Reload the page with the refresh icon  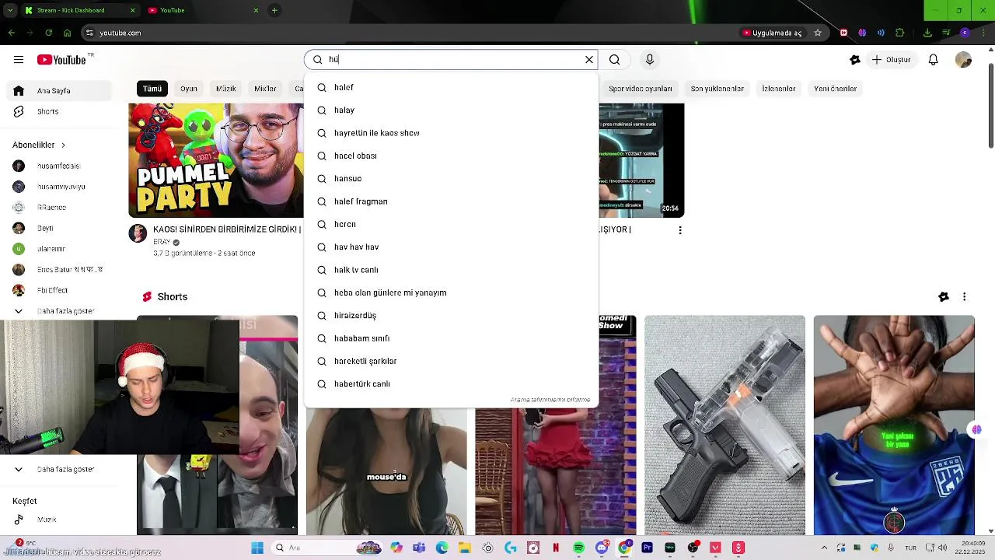(48, 33)
